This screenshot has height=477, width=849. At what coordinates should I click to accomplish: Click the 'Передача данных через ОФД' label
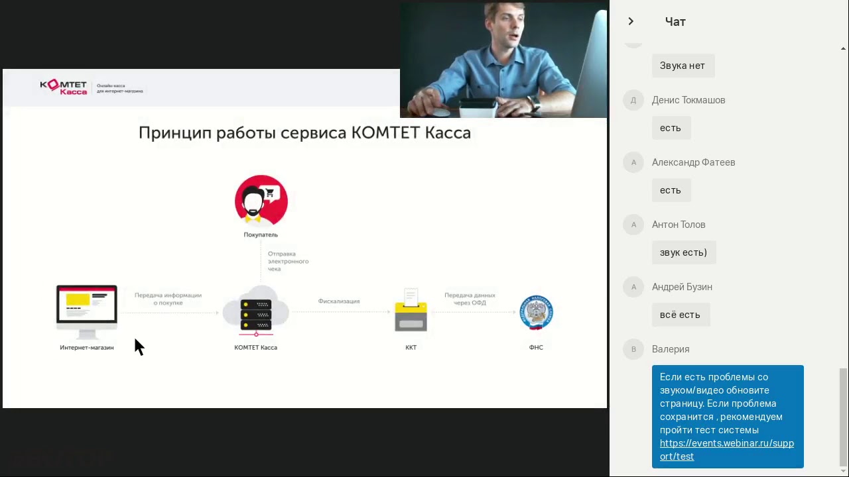tap(470, 299)
